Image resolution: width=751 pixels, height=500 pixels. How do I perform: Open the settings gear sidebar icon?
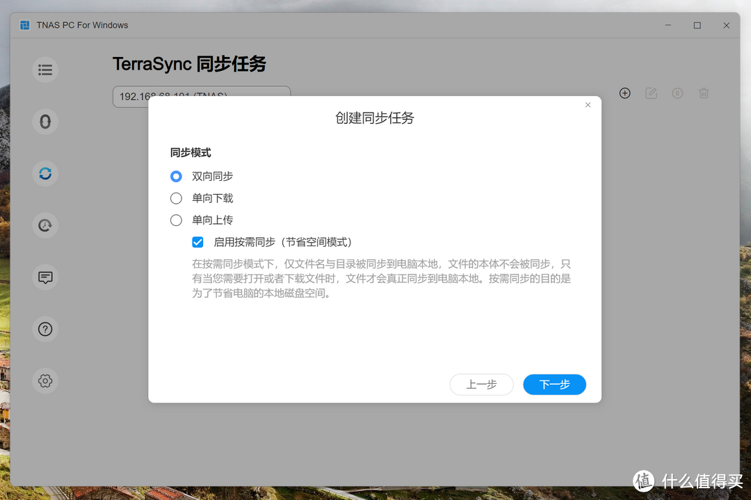[x=45, y=381]
